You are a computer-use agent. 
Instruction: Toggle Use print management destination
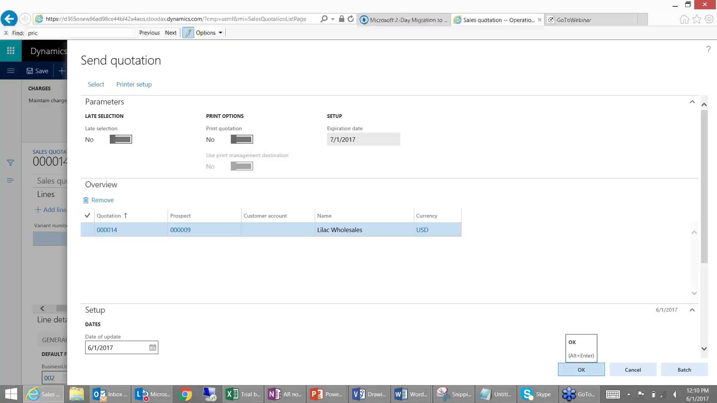pos(241,166)
